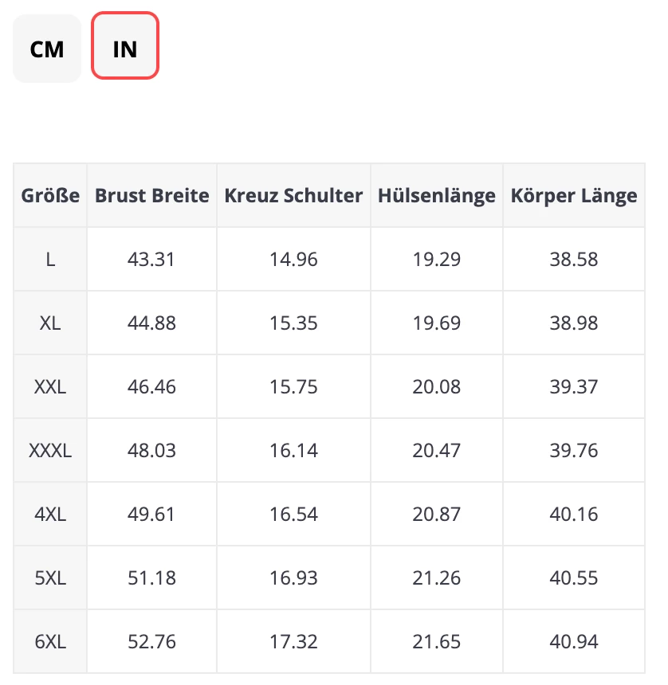This screenshot has height=685, width=668.
Task: Click the Kreuz Schulter column header
Action: point(293,196)
